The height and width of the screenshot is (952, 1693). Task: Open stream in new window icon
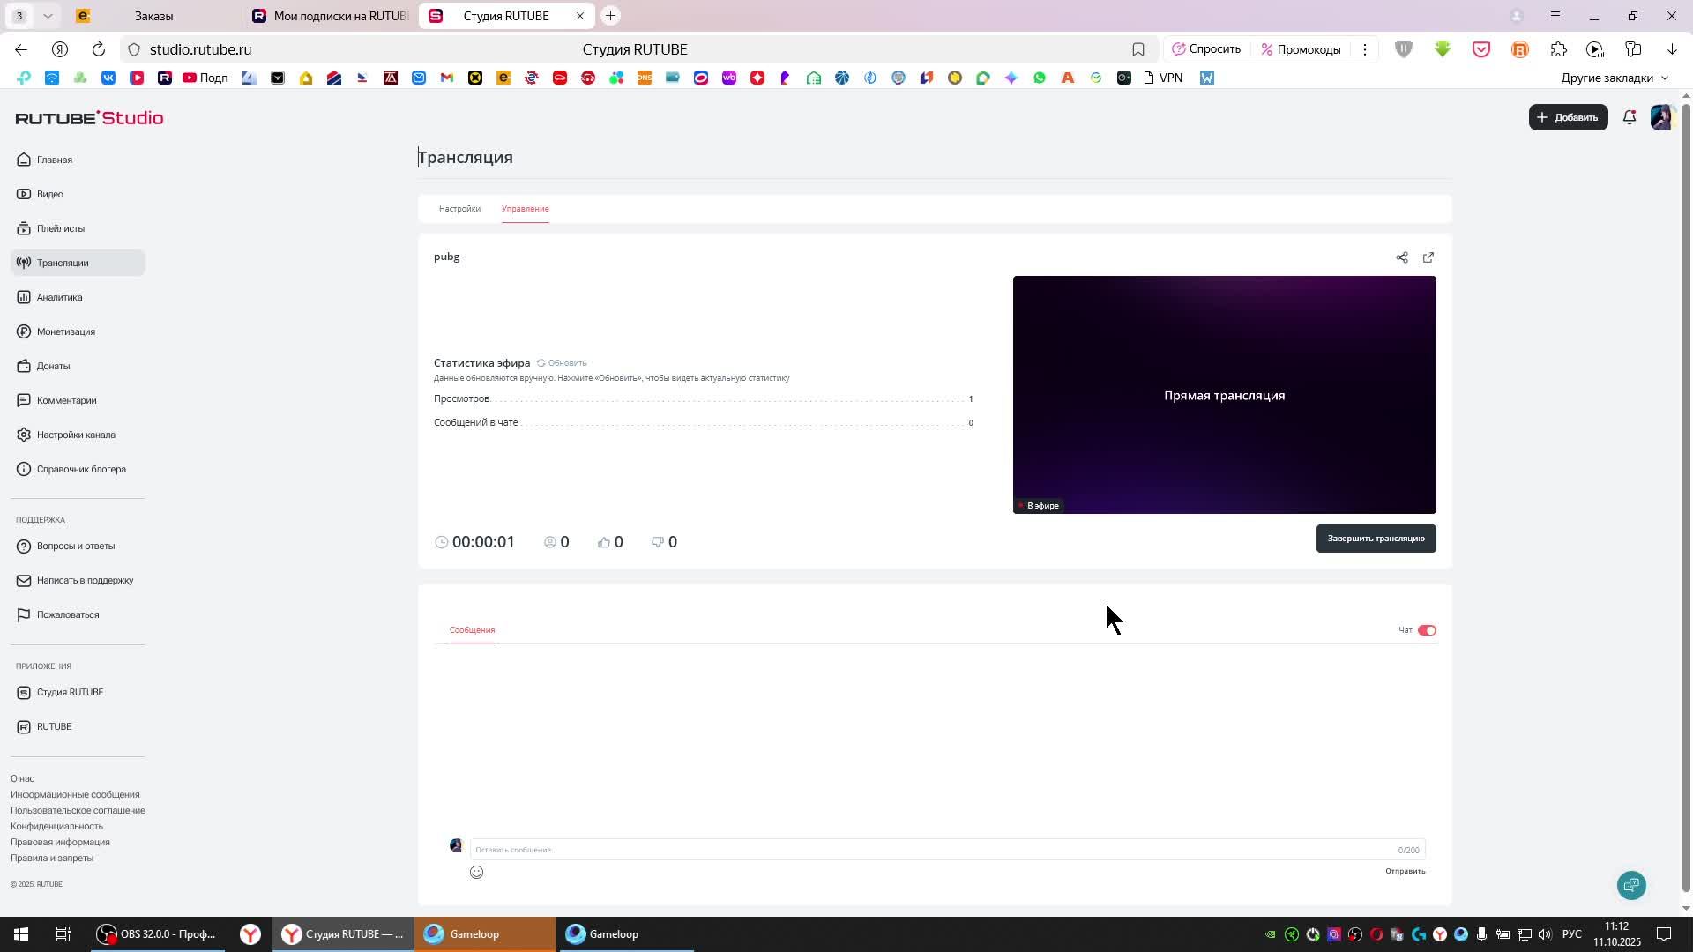[x=1428, y=257]
